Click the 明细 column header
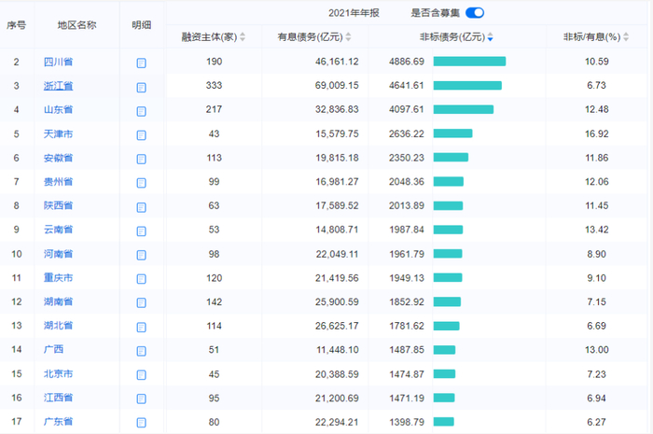The width and height of the screenshot is (653, 434). tap(142, 24)
